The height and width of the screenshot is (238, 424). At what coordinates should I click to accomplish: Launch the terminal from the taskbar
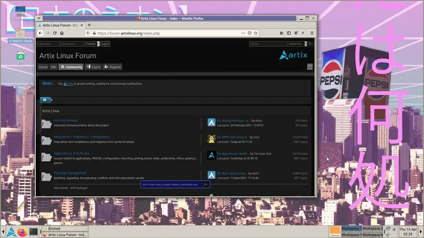[x=34, y=231]
